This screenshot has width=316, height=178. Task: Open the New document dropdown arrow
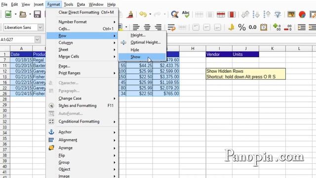[15, 14]
